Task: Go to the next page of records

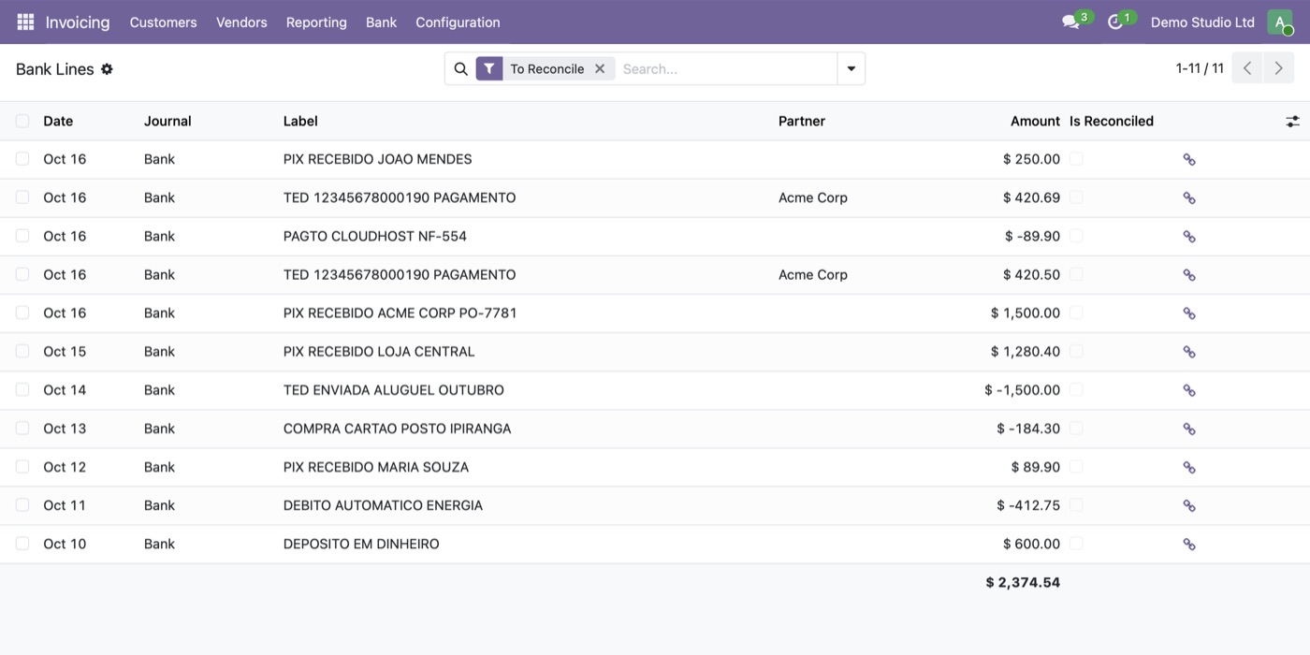Action: (x=1278, y=68)
